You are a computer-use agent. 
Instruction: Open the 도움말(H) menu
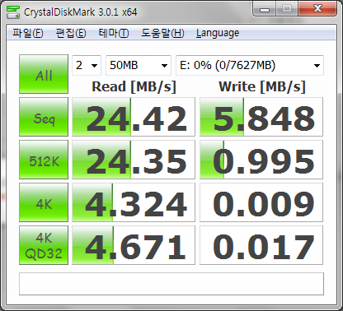tap(162, 33)
